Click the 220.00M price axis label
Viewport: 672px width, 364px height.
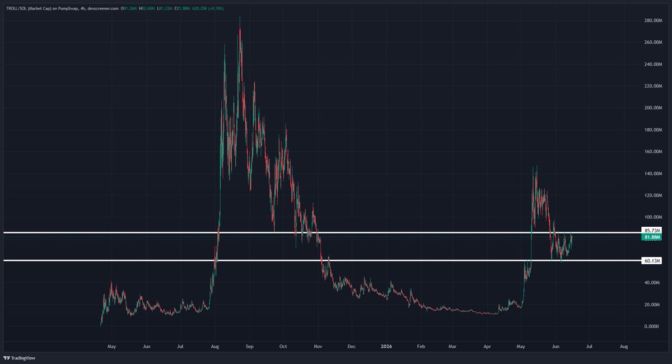tap(654, 86)
